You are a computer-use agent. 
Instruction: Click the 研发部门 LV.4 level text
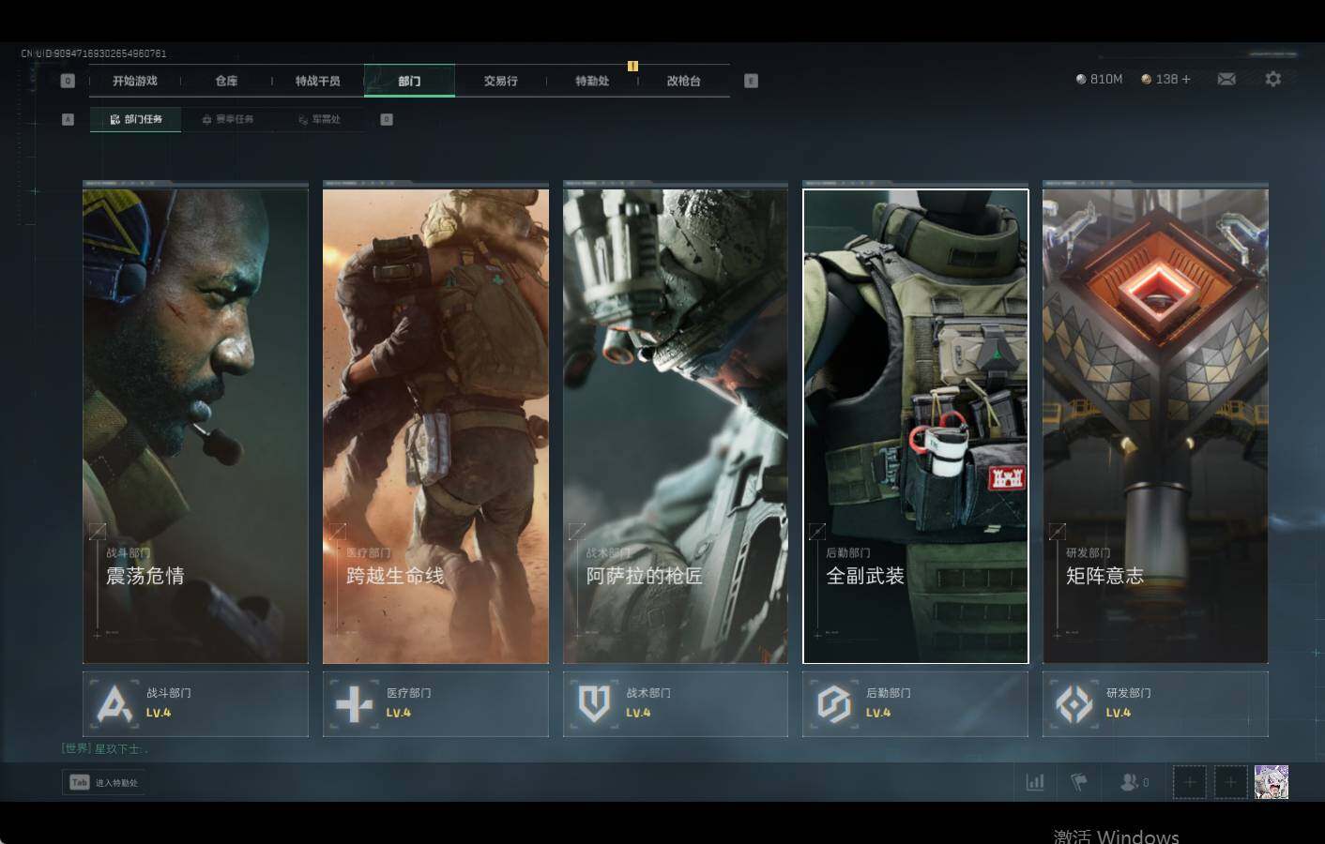pos(1118,713)
